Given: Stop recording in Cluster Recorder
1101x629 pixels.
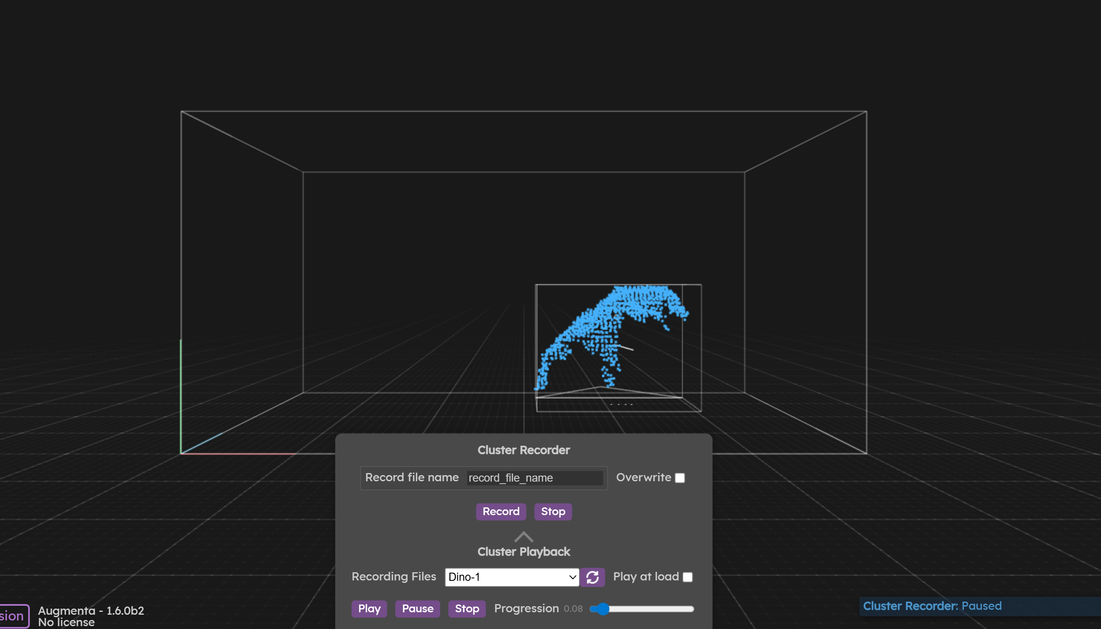Looking at the screenshot, I should coord(553,511).
